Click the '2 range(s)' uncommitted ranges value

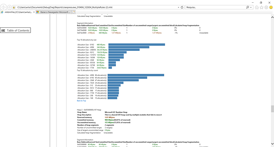pyautogui.click(x=108, y=127)
